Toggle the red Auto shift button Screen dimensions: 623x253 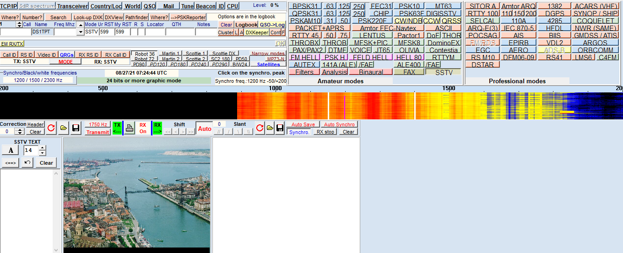(x=205, y=129)
